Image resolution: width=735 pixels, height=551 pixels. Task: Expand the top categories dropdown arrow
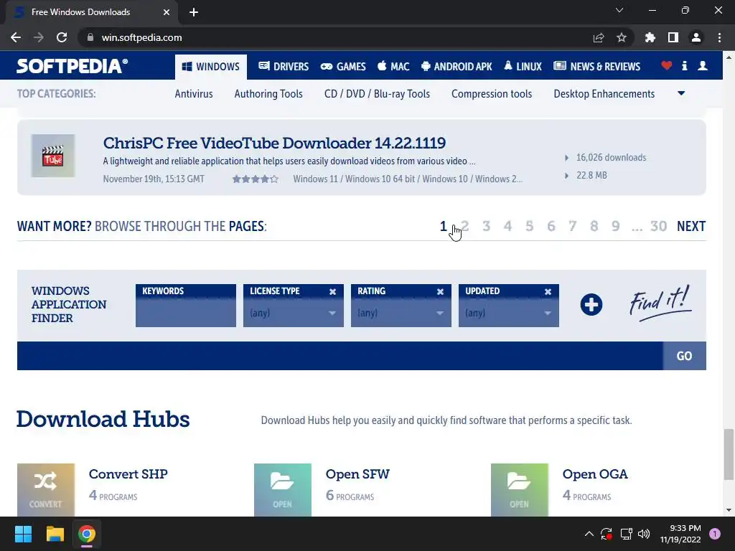coord(682,93)
